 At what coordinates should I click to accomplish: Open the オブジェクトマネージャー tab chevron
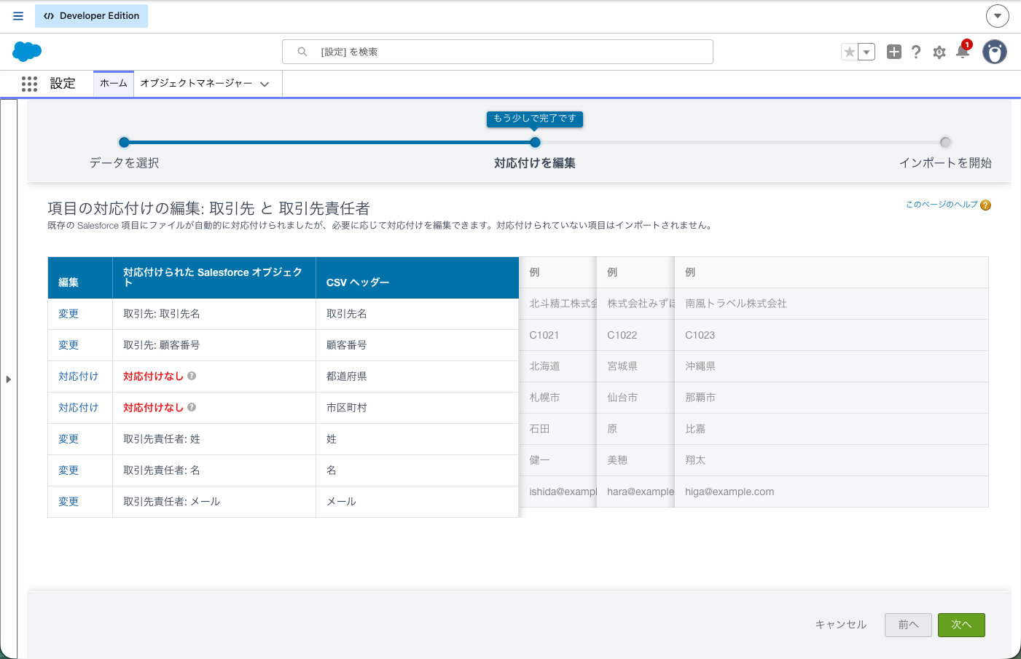pos(265,84)
